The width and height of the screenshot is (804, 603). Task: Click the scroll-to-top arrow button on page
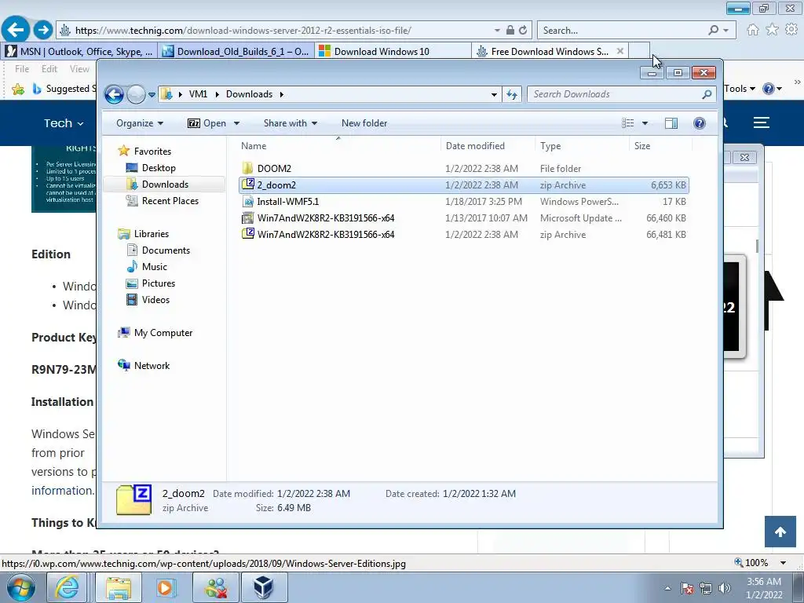780,532
